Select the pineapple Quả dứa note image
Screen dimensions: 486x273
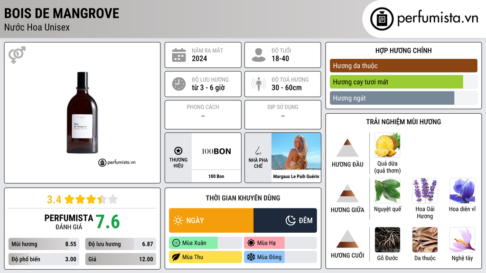coord(387,145)
